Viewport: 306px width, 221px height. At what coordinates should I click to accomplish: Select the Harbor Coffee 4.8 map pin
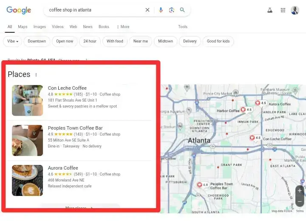(x=246, y=110)
